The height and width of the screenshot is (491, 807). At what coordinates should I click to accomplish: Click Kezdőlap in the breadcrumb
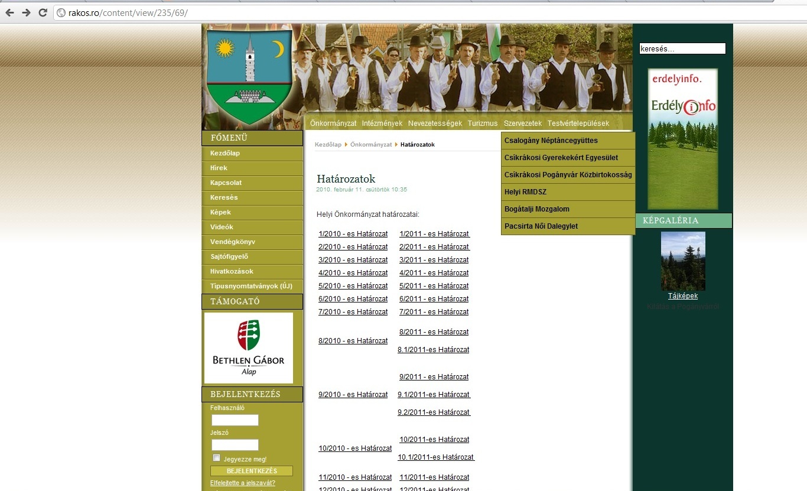tap(328, 145)
